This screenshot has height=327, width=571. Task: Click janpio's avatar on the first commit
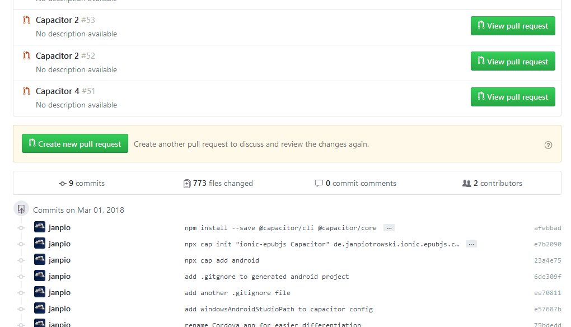pyautogui.click(x=39, y=227)
